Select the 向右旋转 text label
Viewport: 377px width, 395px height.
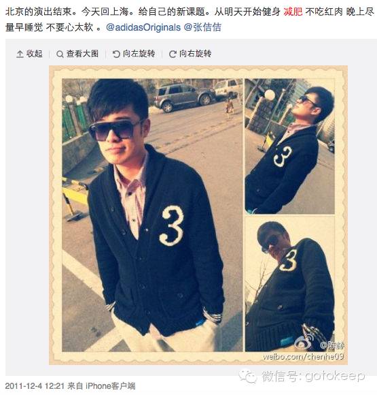195,54
